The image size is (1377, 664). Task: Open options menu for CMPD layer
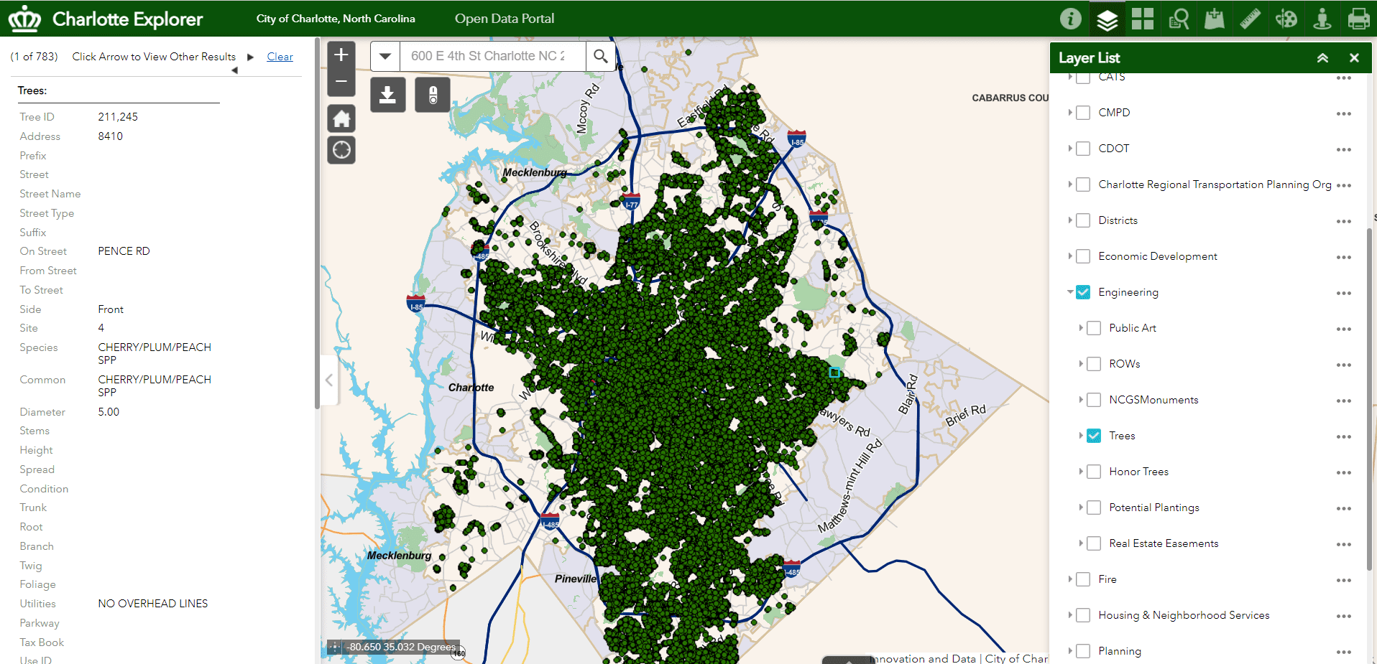[x=1344, y=113]
